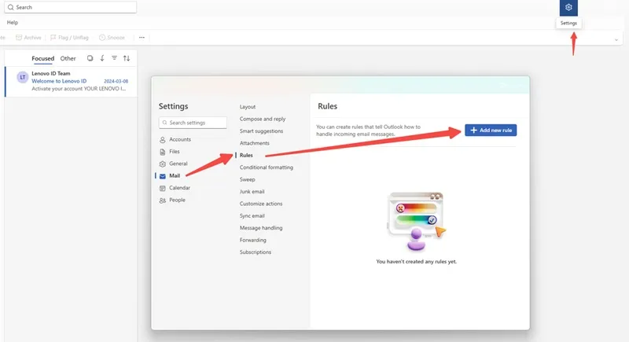Open Compose and reply settings
The width and height of the screenshot is (629, 342).
pyautogui.click(x=263, y=119)
